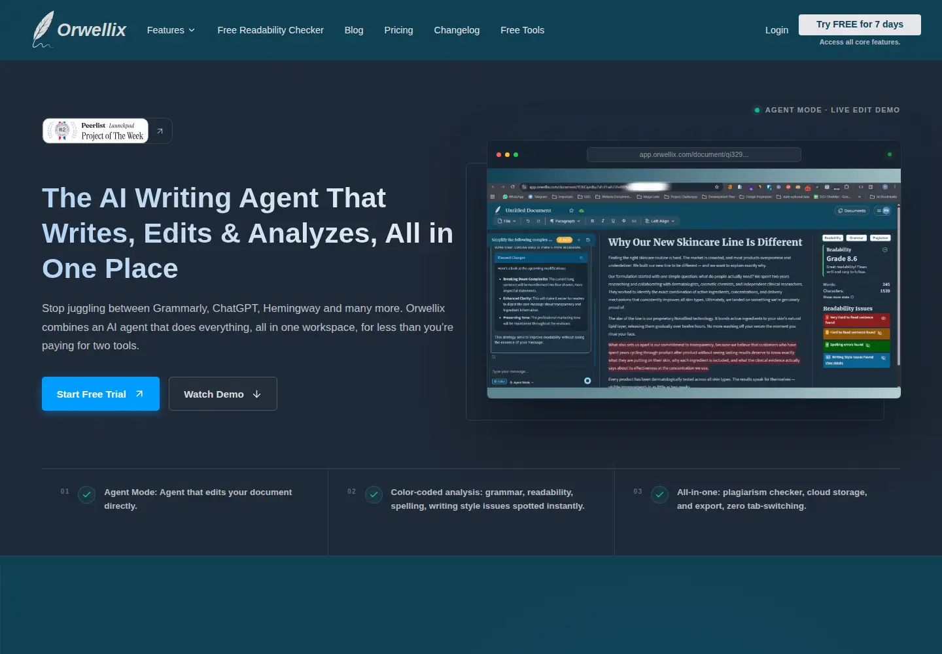View the Changelog page
This screenshot has width=942, height=654.
pos(457,30)
